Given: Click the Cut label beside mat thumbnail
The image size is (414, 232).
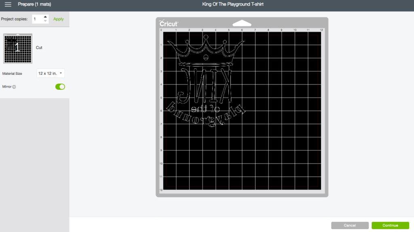Looking at the screenshot, I should click(39, 48).
